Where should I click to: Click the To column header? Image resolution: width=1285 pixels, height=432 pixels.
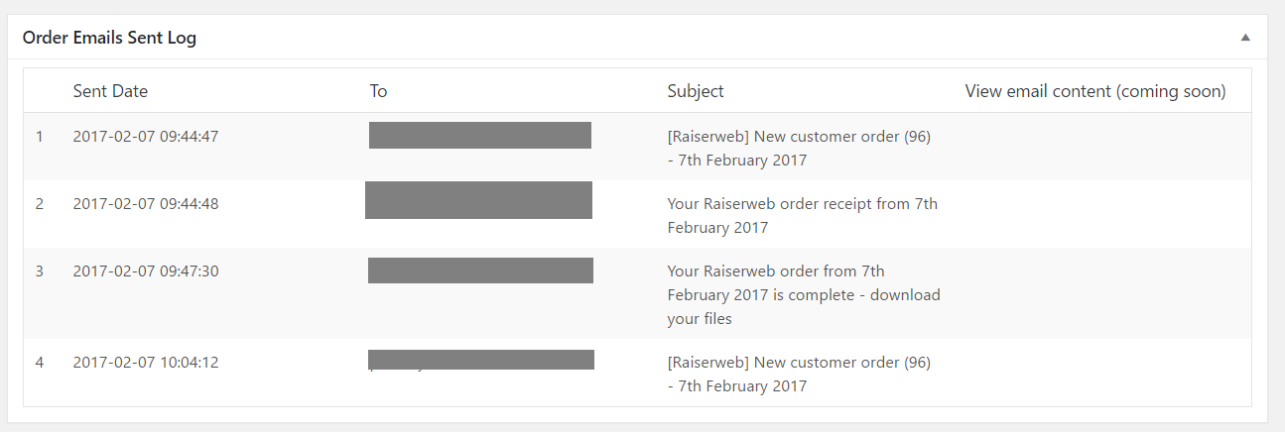(378, 91)
